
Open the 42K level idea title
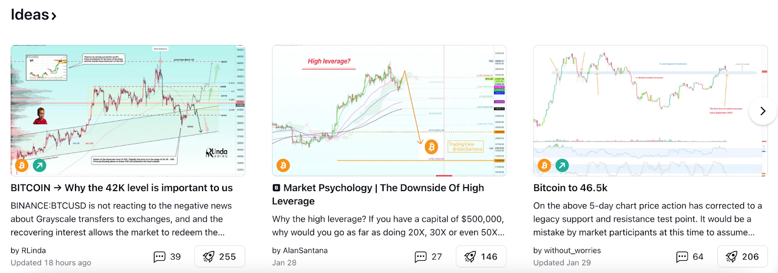pyautogui.click(x=122, y=188)
